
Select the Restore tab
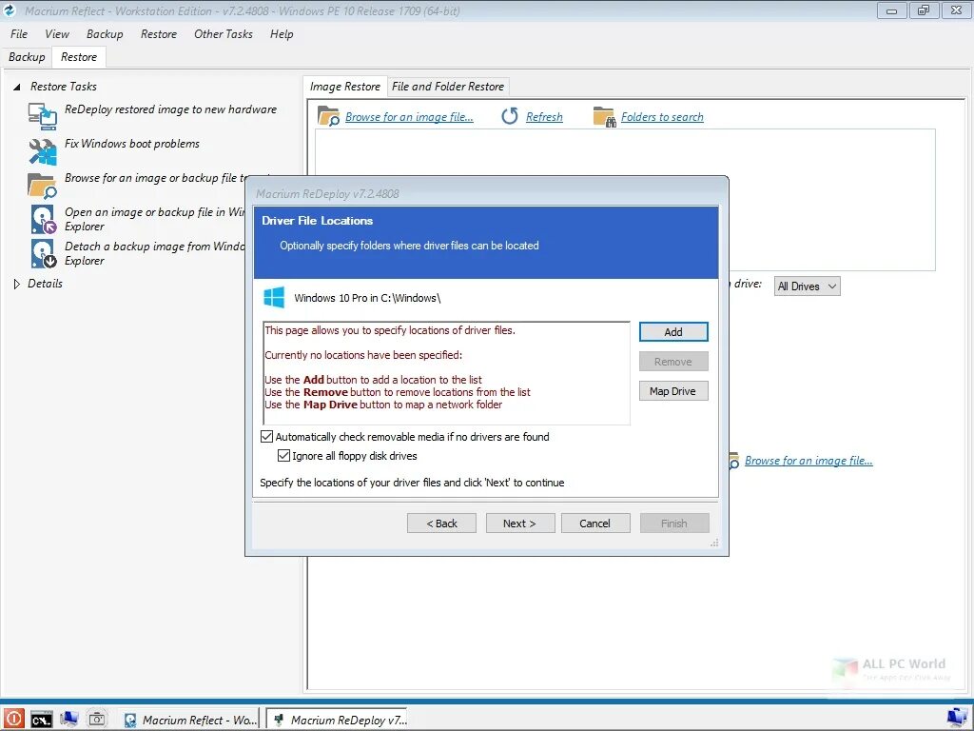(x=79, y=57)
